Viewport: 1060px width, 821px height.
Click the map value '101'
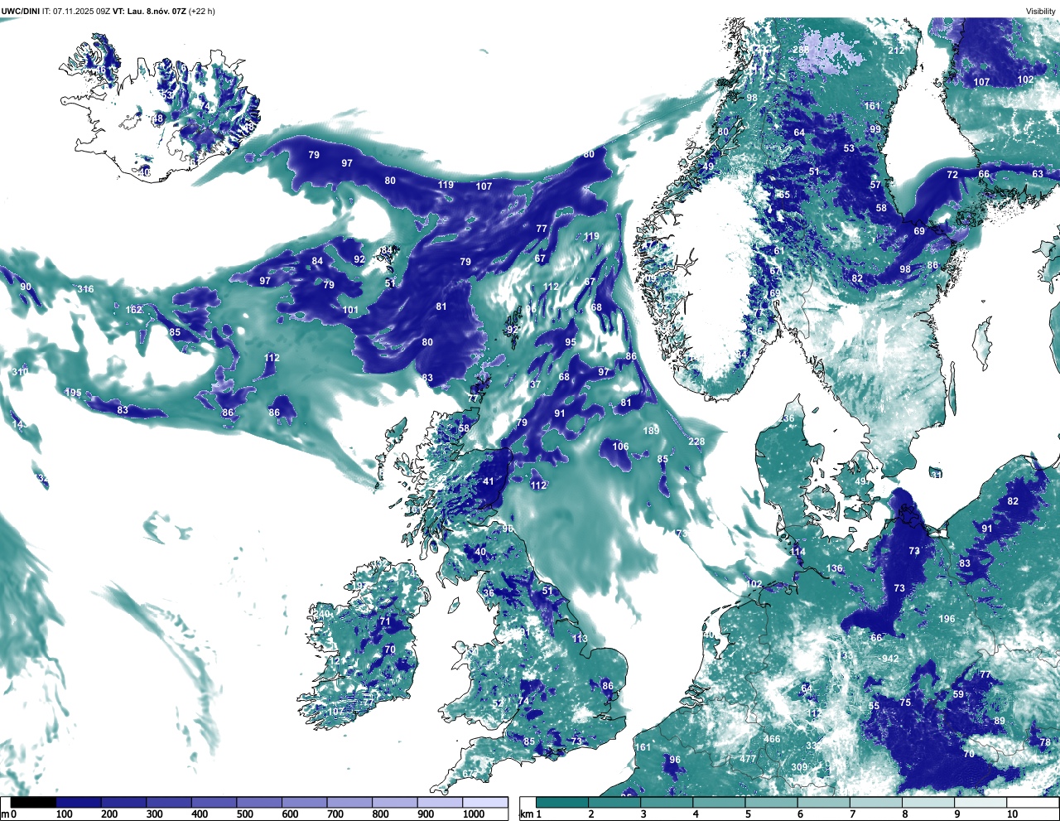350,311
